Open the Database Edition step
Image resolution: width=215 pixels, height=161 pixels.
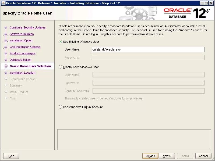point(20,60)
